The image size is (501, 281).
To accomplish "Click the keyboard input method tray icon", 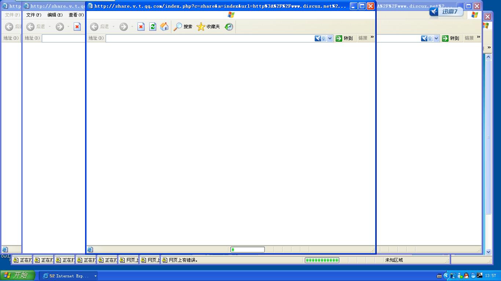I will (439, 276).
